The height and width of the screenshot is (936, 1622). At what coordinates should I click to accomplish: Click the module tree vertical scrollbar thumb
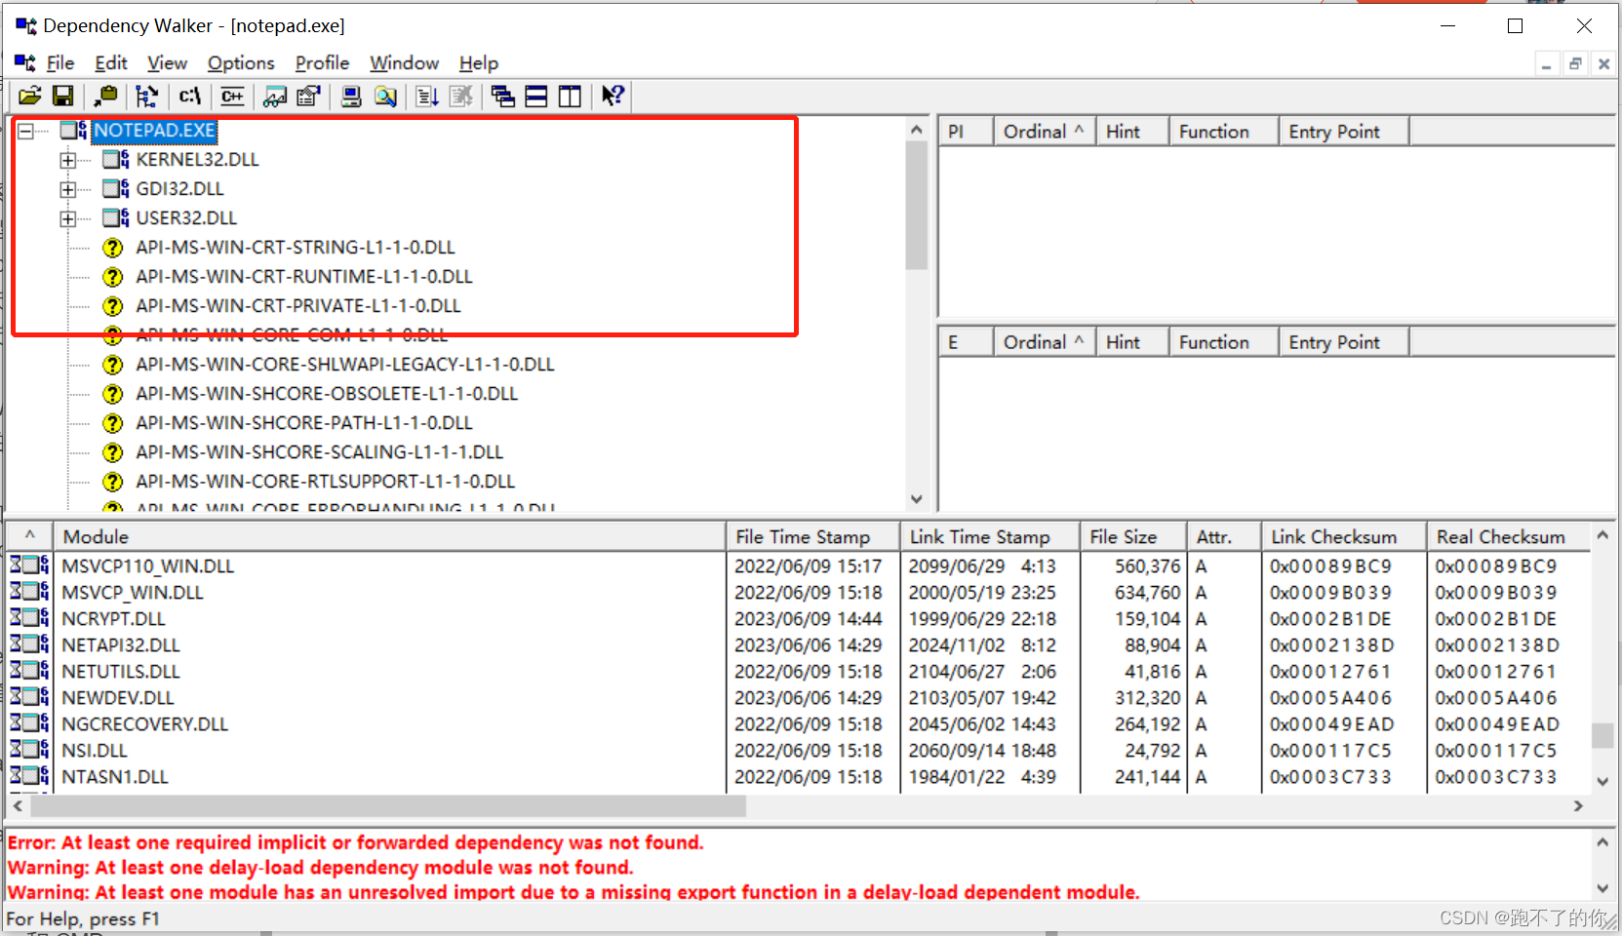click(916, 206)
